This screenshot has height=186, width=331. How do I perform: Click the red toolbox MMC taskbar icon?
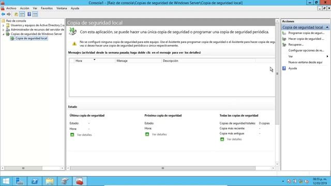tap(80, 181)
